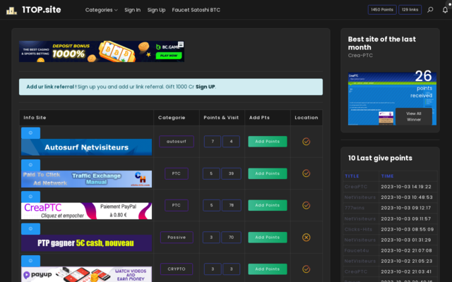Click the location check icon in CreaPTC row
The image size is (452, 282).
(306, 205)
